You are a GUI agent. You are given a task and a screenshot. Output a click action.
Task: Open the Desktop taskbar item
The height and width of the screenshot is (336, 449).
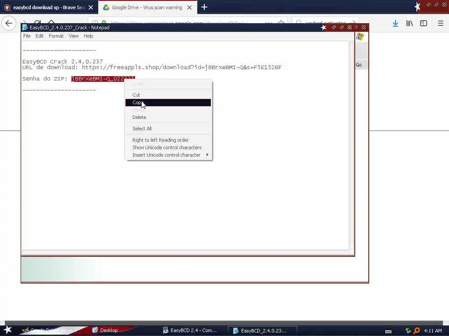tap(105, 330)
